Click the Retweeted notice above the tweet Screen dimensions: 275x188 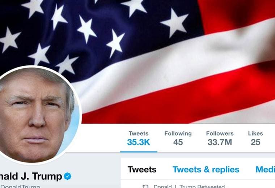point(189,187)
